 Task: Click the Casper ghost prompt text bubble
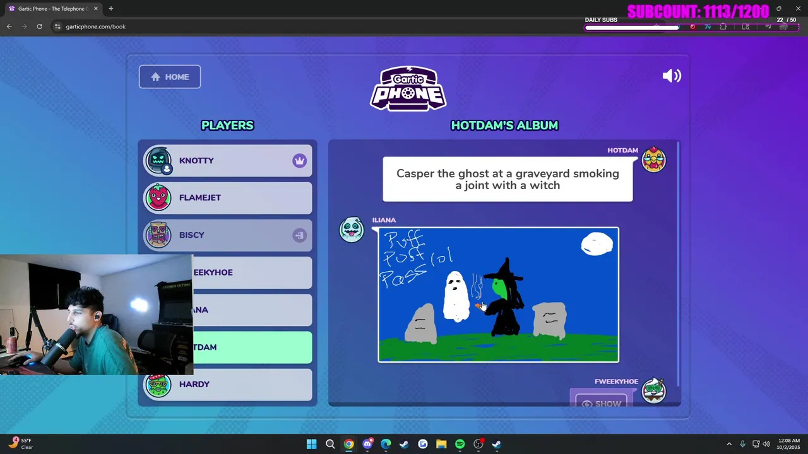point(508,180)
